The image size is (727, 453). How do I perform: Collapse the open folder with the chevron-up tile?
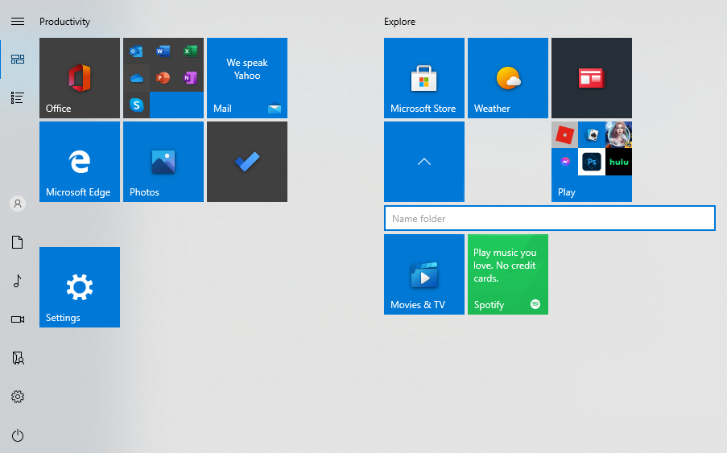coord(423,162)
